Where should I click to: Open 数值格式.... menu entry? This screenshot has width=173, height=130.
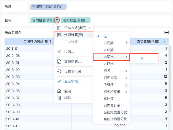point(74,62)
